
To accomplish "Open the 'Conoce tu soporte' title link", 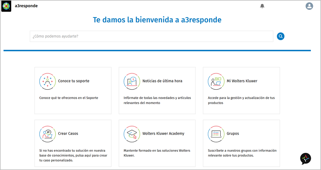I will [x=74, y=81].
